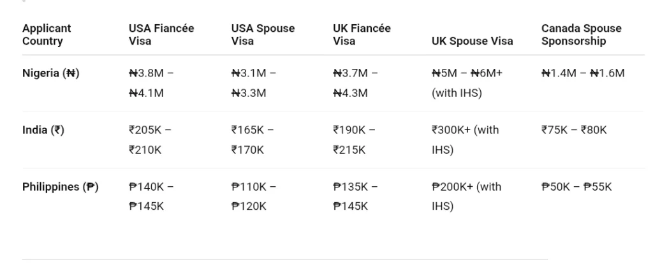Click the ₹75K – ₹80K cell
Image resolution: width=653 pixels, height=271 pixels.
click(574, 131)
